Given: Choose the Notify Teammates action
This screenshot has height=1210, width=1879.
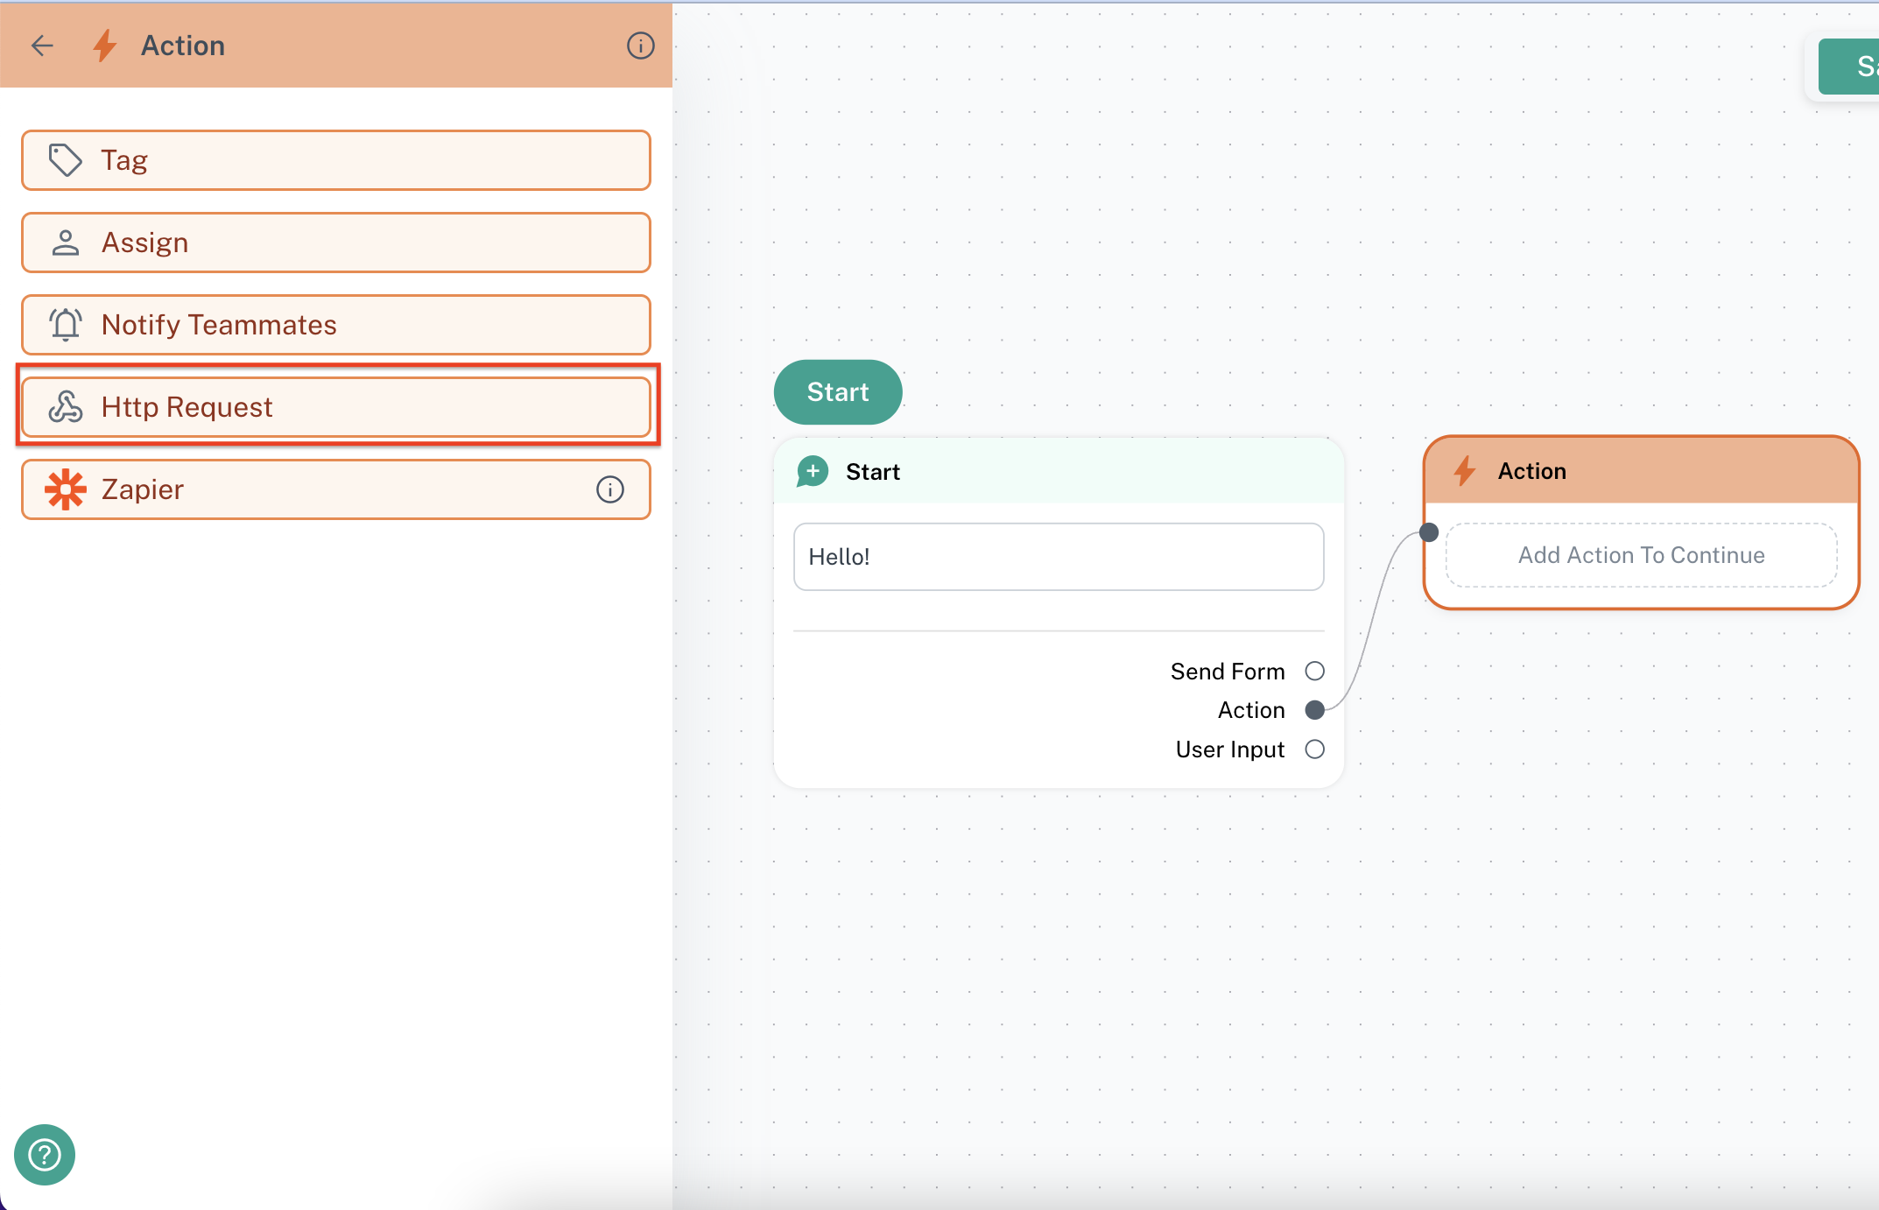Looking at the screenshot, I should (336, 325).
